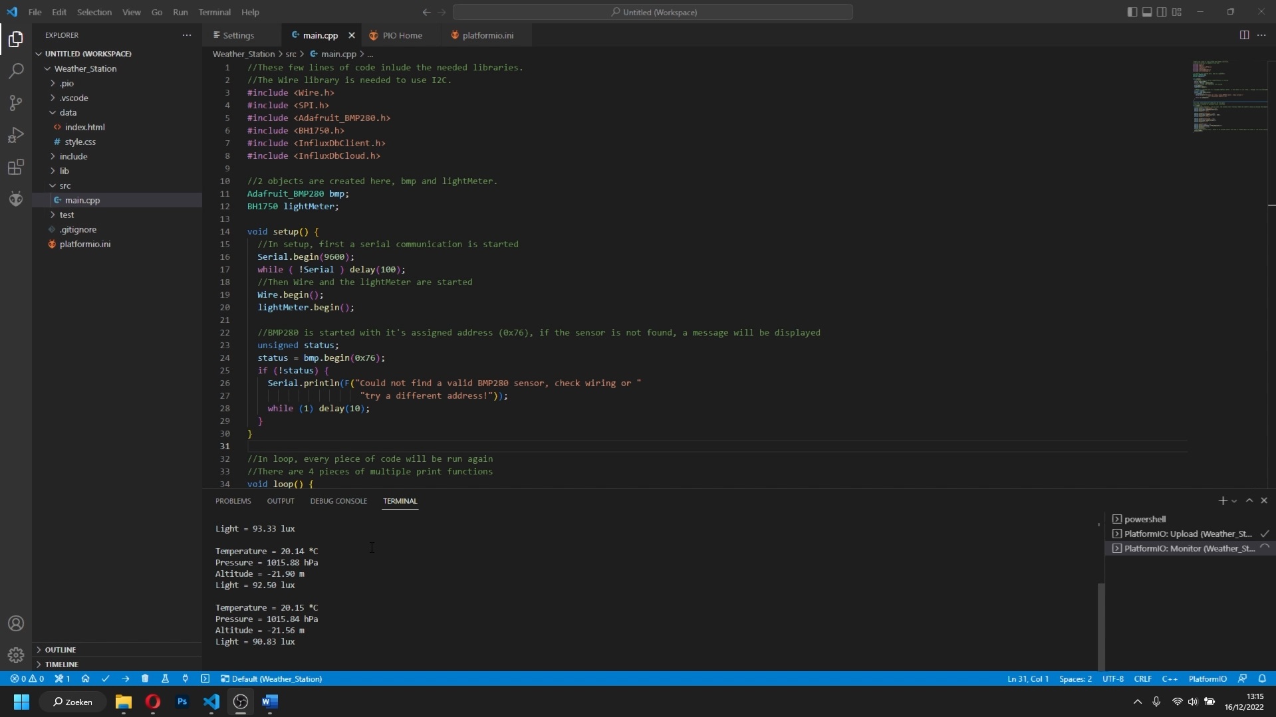1276x717 pixels.
Task: Click the CRLF line ending button
Action: pyautogui.click(x=1142, y=678)
